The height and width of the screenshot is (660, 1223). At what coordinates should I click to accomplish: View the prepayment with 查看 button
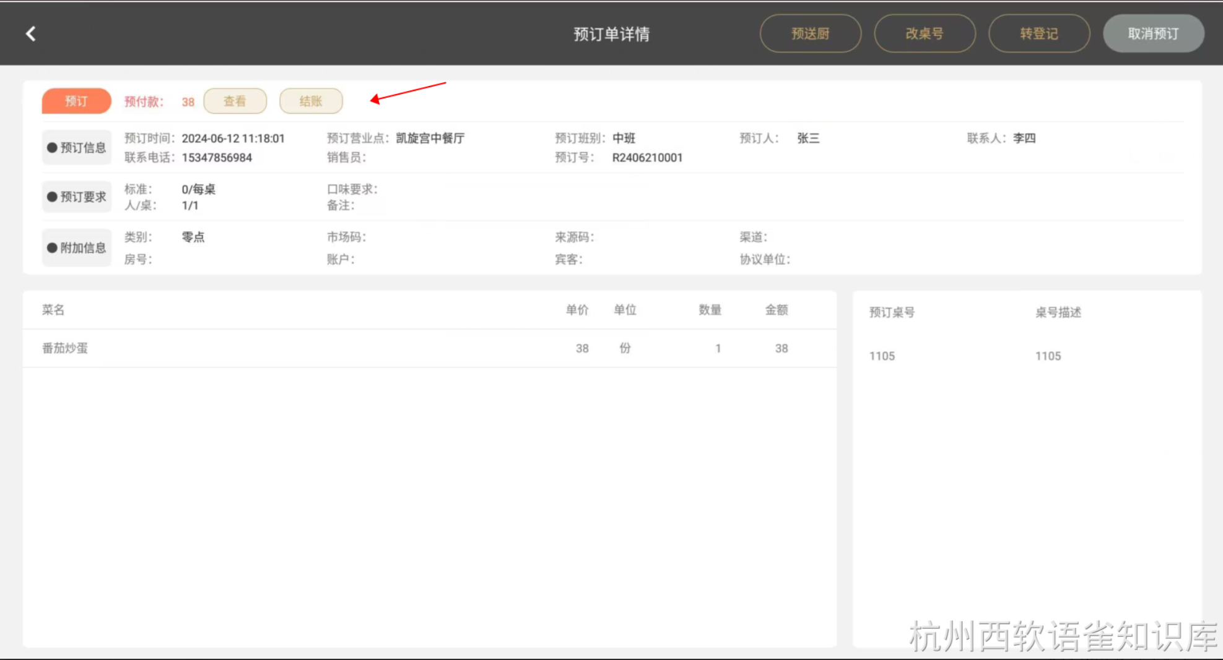[x=235, y=101]
